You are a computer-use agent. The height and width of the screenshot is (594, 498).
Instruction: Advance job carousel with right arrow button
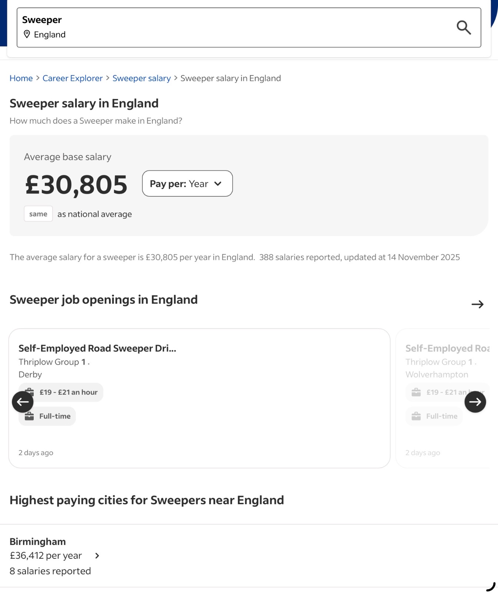coord(475,402)
